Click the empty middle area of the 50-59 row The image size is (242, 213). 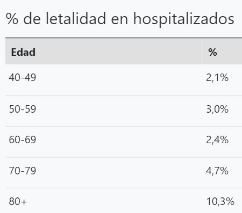pyautogui.click(x=119, y=111)
